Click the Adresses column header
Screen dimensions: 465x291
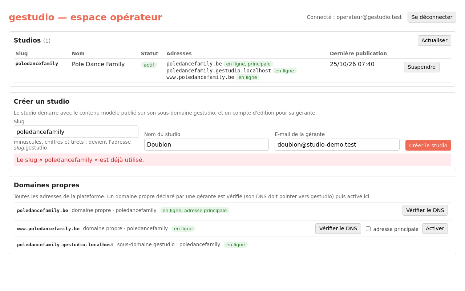(179, 53)
